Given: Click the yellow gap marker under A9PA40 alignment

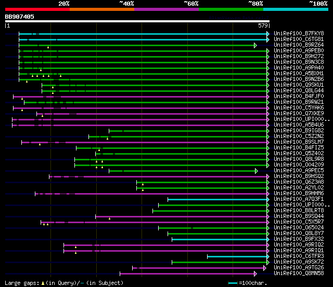Looking at the screenshot, I should click(x=41, y=70).
